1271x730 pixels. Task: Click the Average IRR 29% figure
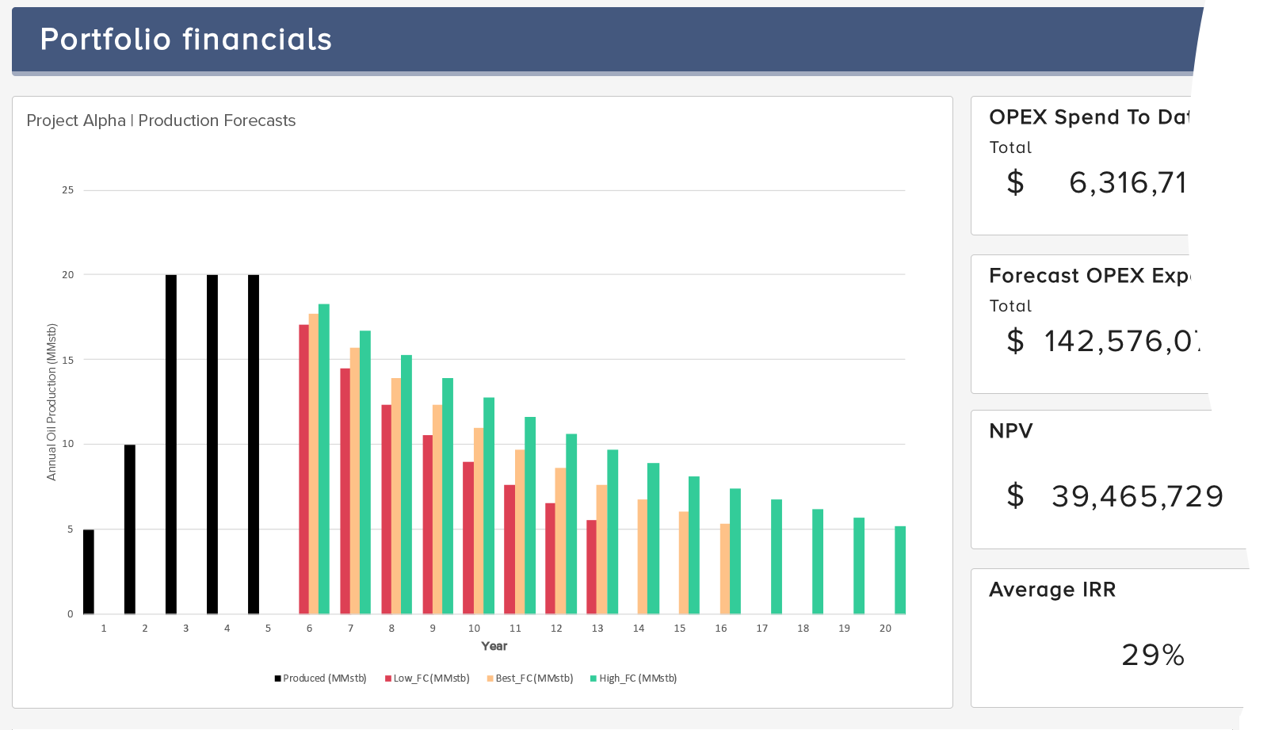click(x=1153, y=655)
